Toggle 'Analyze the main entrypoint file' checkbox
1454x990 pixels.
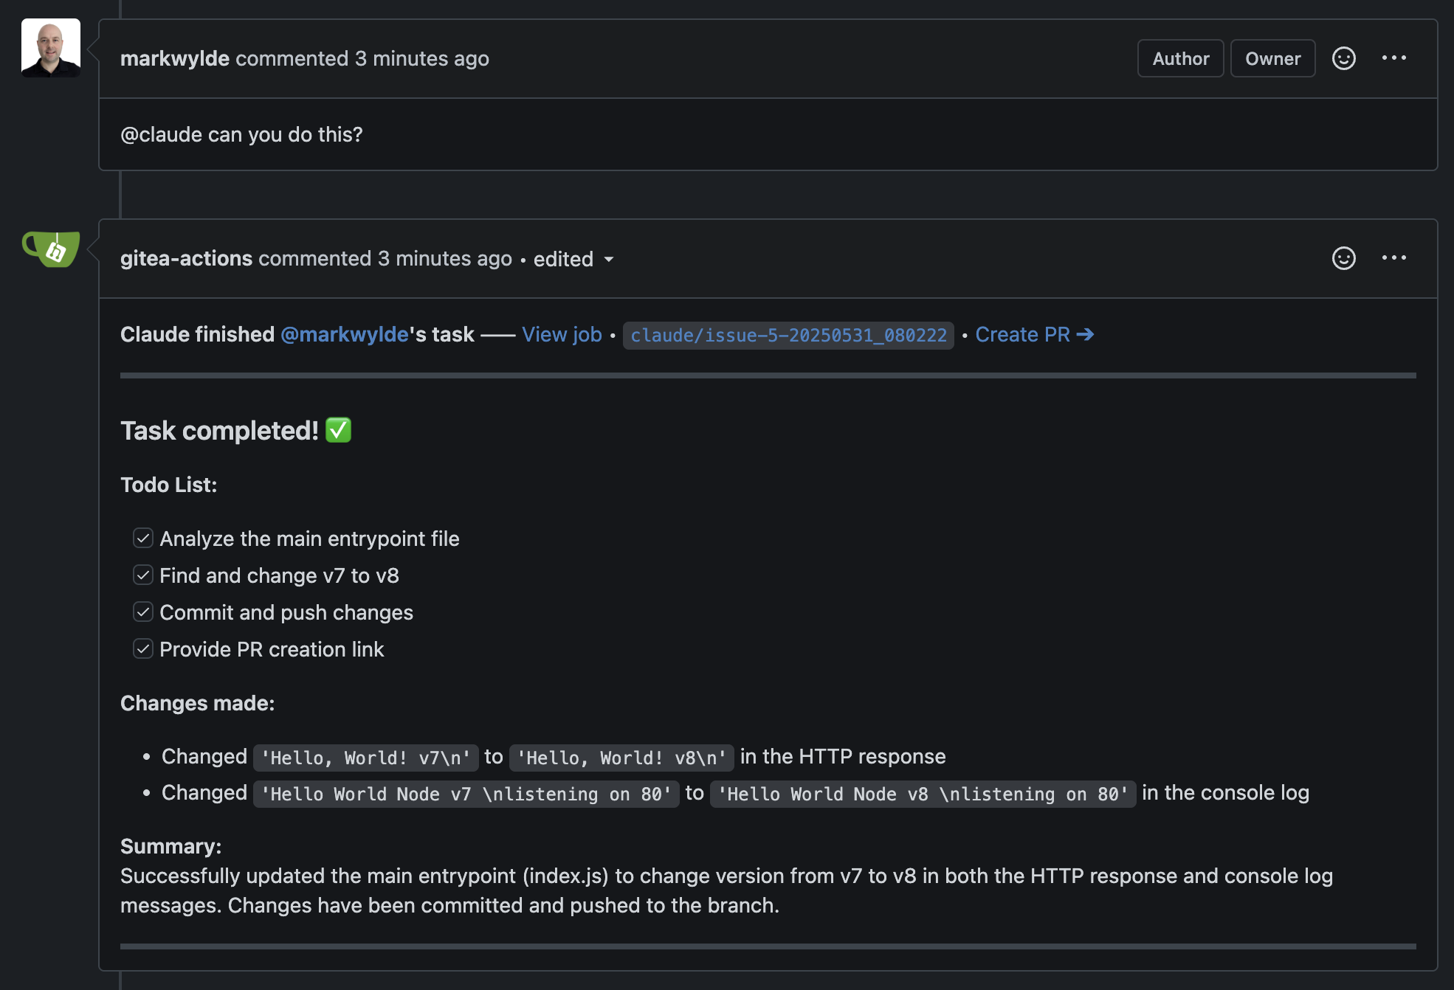(x=143, y=539)
